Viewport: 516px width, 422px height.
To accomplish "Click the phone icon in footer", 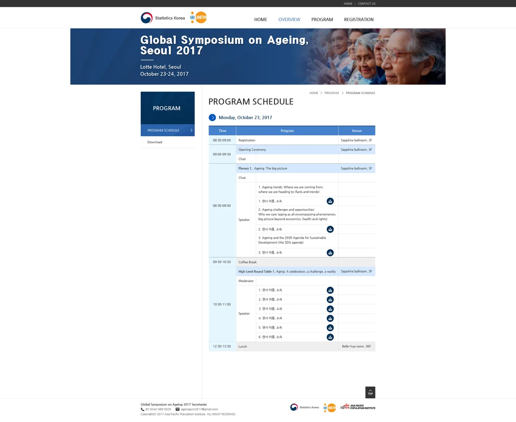I will (x=142, y=410).
